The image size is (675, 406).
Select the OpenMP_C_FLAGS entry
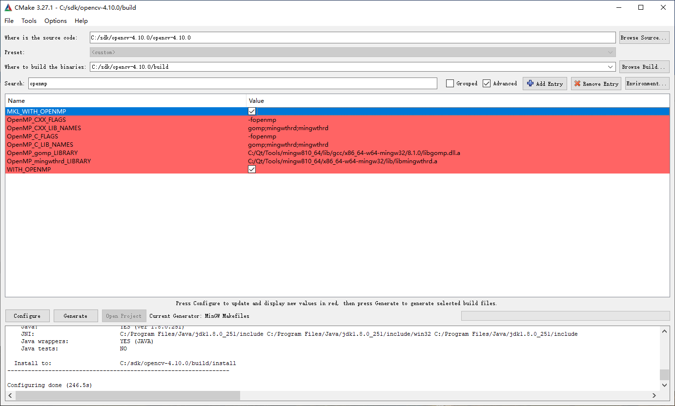tap(32, 136)
